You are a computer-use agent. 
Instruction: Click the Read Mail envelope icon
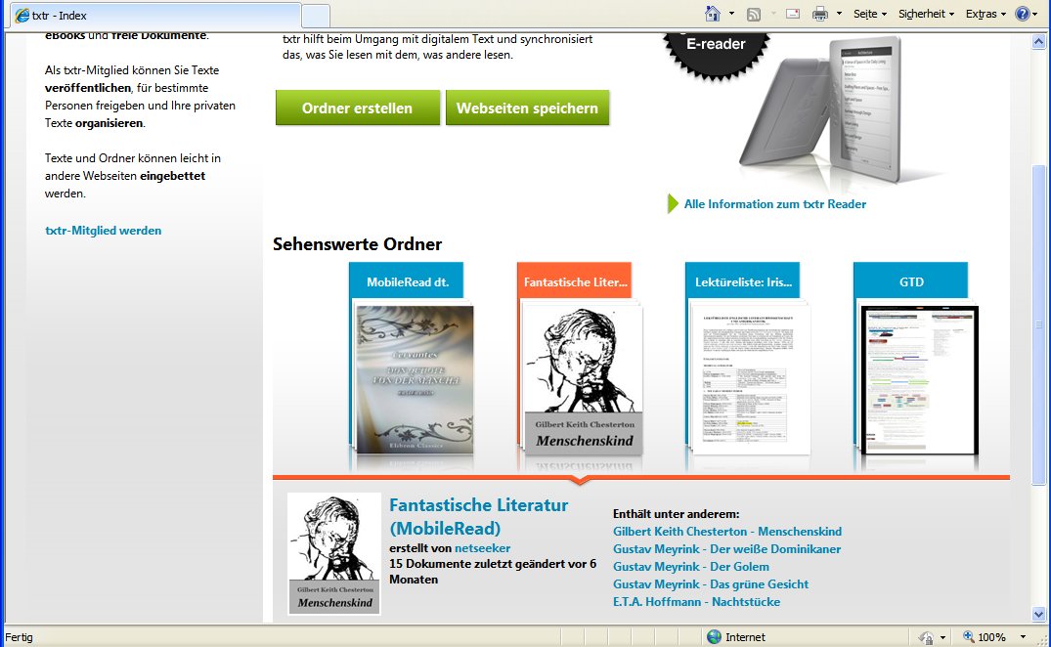793,14
